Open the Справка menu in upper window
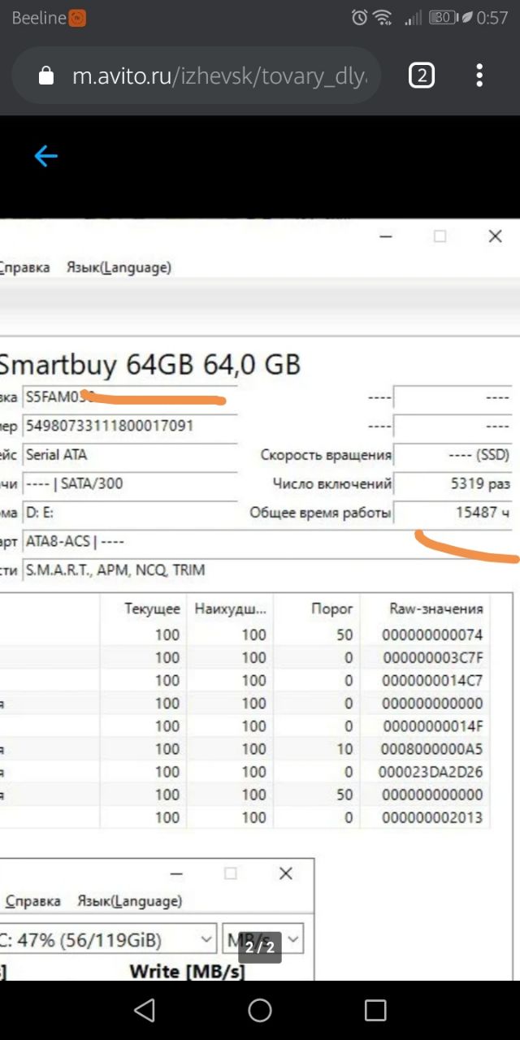Image resolution: width=520 pixels, height=1040 pixels. pyautogui.click(x=24, y=267)
